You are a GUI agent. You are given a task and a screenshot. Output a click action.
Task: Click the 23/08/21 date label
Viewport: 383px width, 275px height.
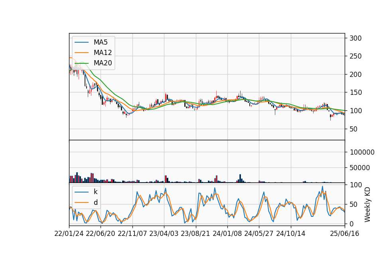click(195, 234)
